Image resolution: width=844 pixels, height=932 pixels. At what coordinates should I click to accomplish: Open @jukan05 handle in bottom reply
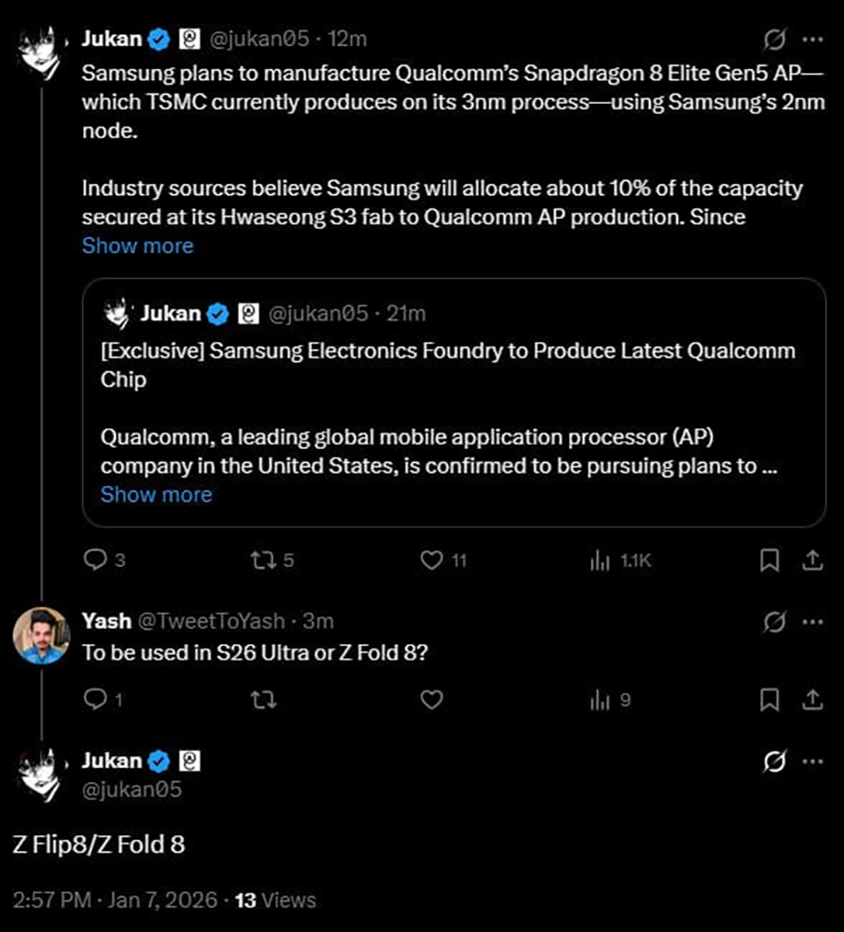coord(132,789)
